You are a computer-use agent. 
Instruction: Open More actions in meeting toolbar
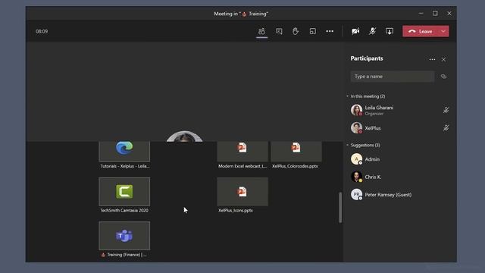tap(330, 31)
